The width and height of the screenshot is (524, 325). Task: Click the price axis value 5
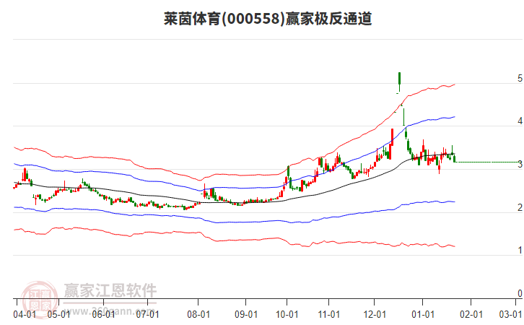coord(520,78)
